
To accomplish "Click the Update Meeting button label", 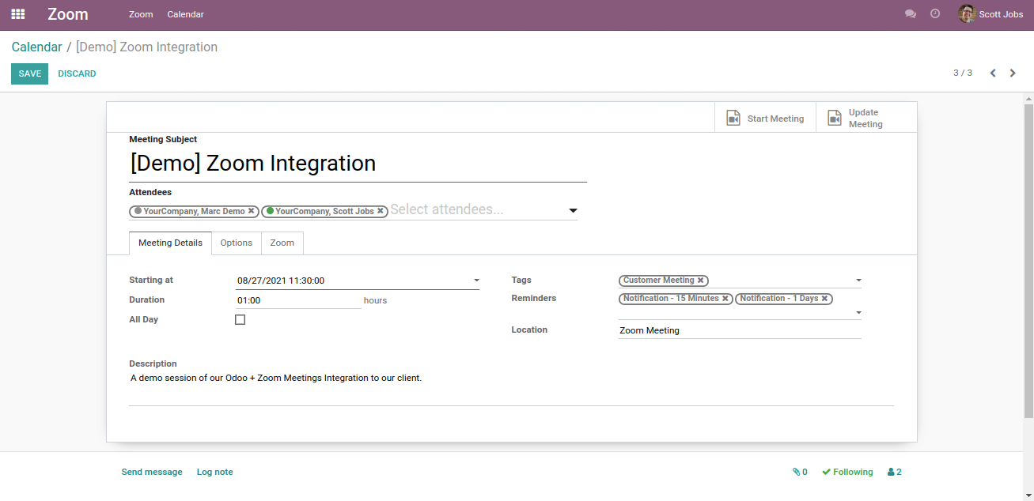I will (865, 119).
